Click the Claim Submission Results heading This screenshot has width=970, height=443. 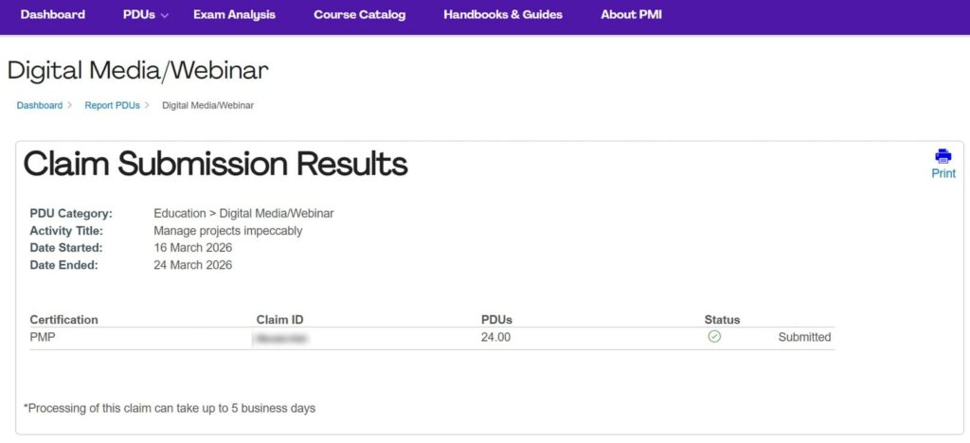(x=215, y=164)
